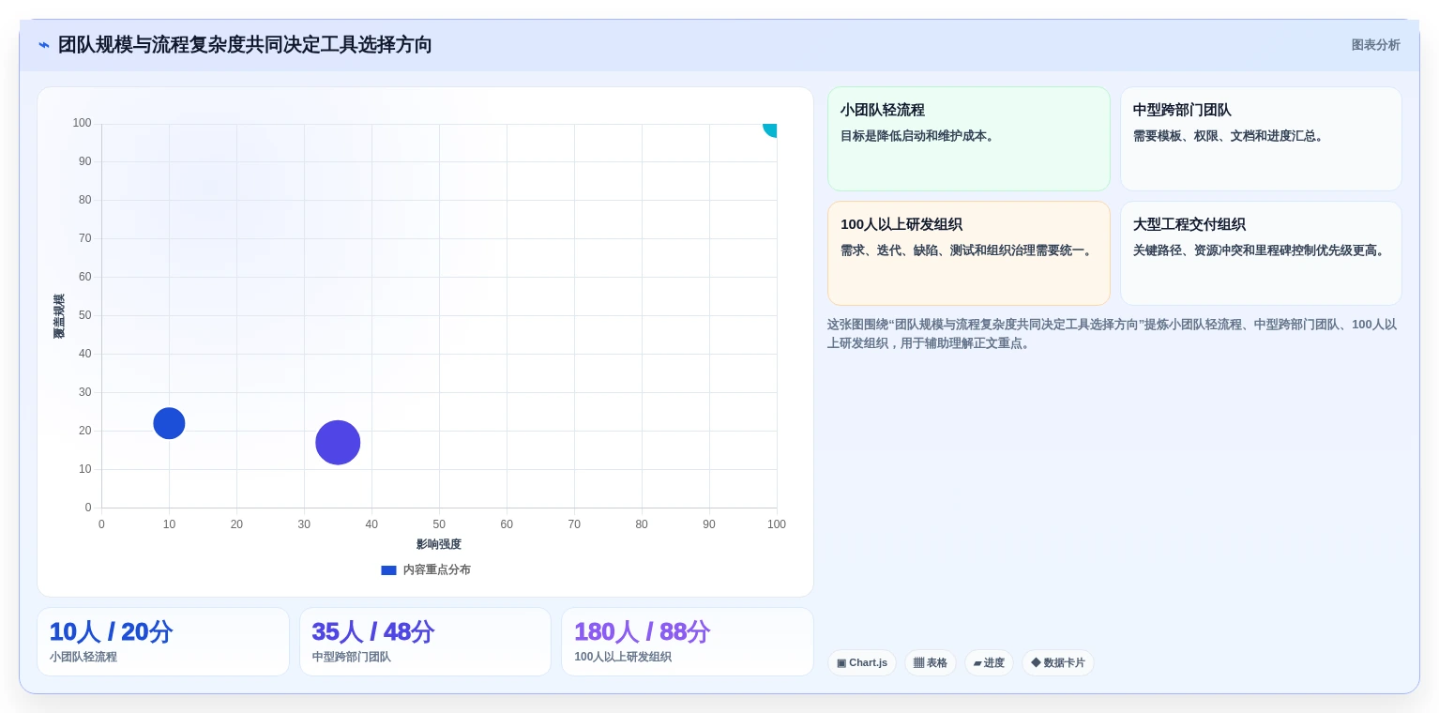This screenshot has height=713, width=1439.
Task: Toggle the 内容重点分布 legend entry
Action: (426, 569)
